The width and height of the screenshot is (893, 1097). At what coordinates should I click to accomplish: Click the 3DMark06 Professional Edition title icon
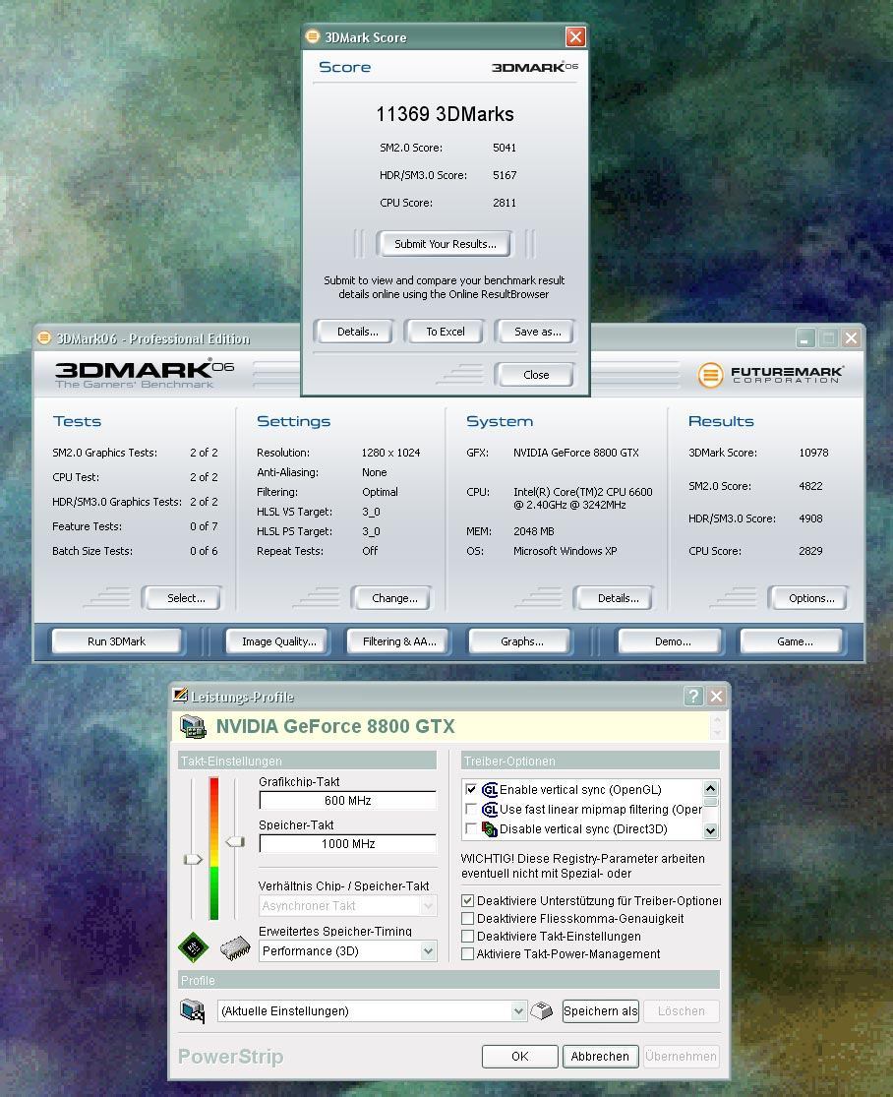[x=44, y=337]
